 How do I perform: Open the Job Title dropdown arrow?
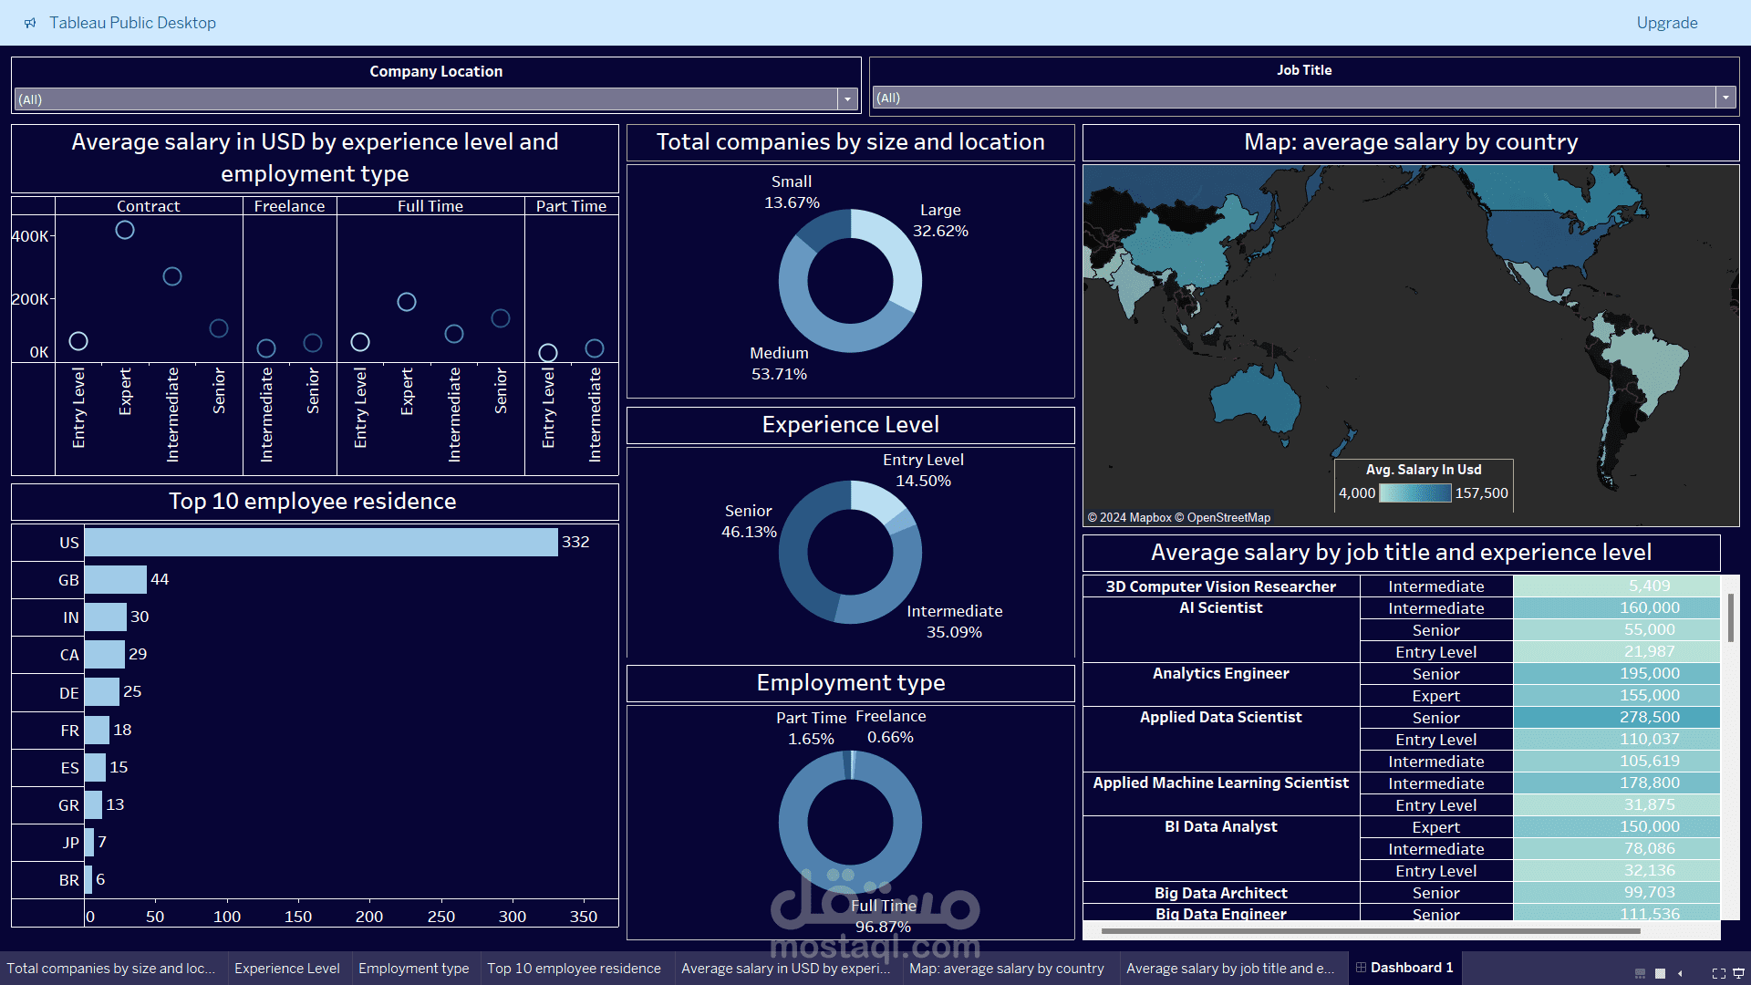point(1725,98)
